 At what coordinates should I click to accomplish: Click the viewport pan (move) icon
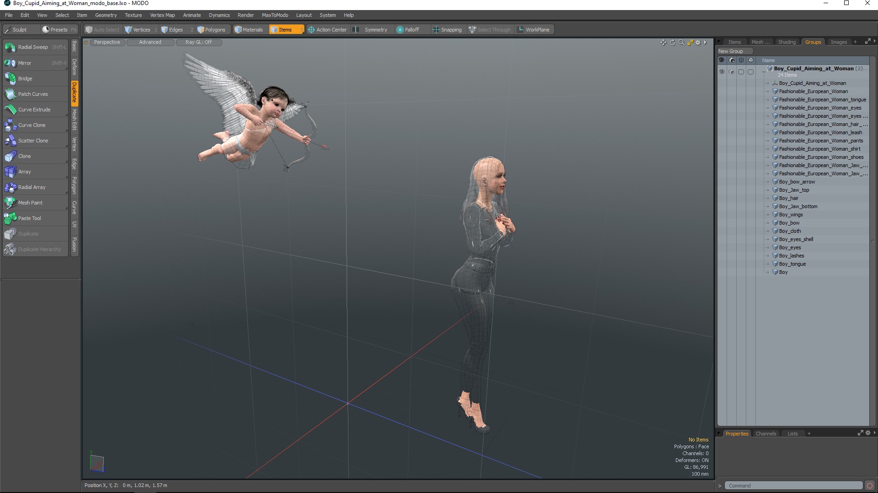click(x=663, y=42)
